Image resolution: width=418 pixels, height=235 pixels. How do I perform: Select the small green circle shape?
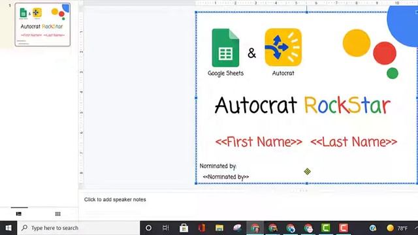[x=393, y=73]
